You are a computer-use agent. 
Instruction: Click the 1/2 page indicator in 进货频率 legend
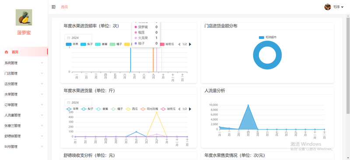click(185, 44)
